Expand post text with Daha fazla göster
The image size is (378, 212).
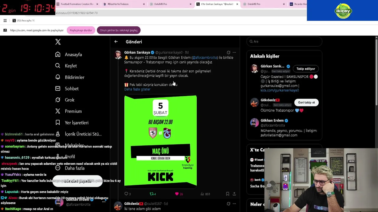137,89
